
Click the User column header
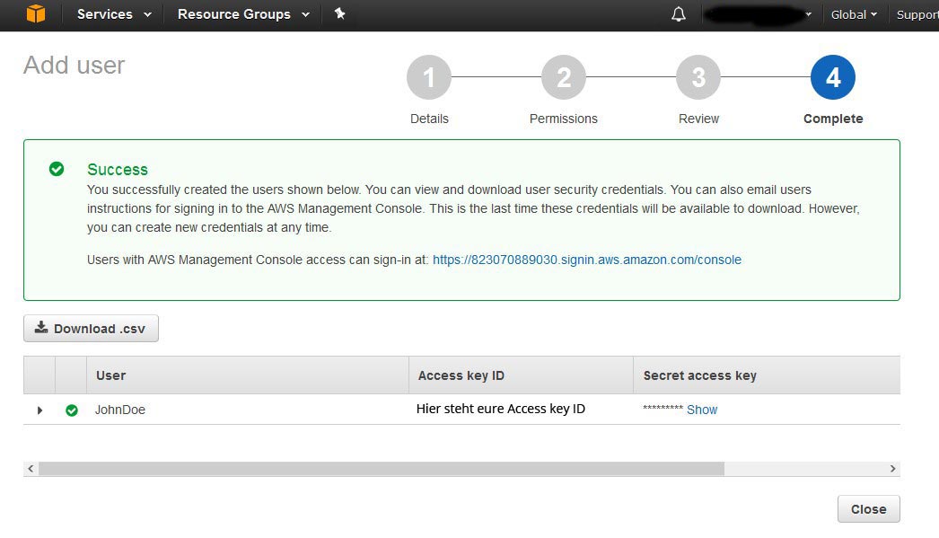248,375
